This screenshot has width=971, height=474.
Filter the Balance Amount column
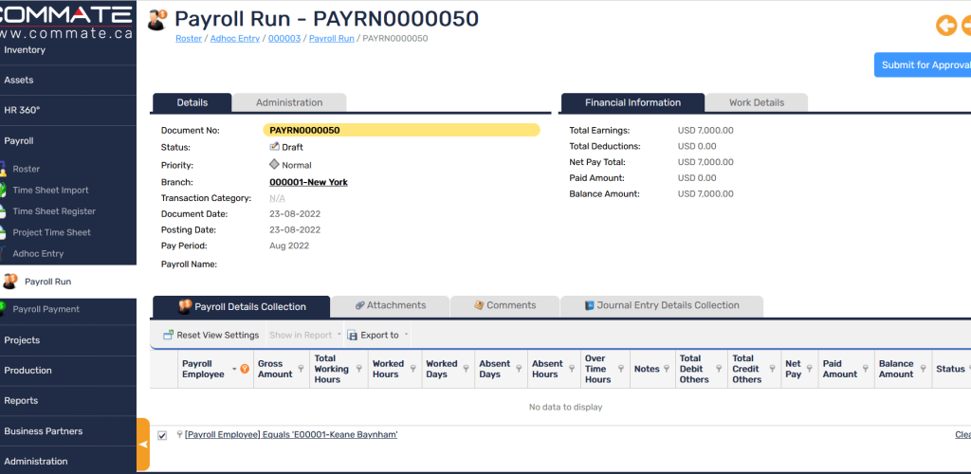(x=924, y=369)
